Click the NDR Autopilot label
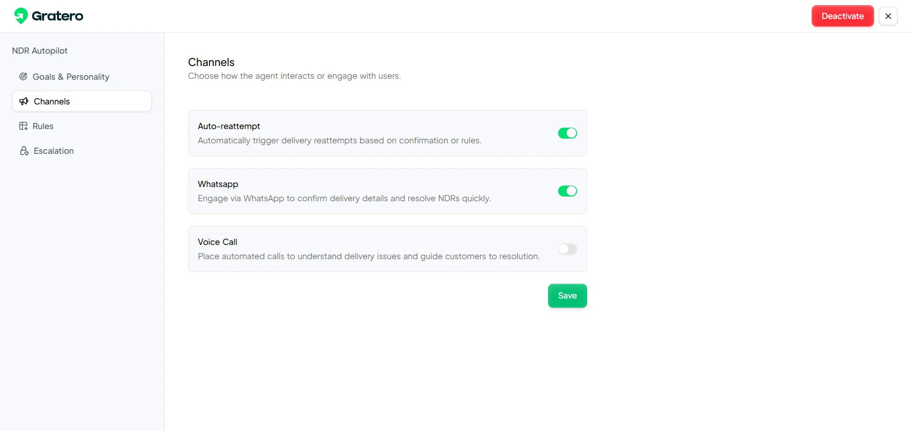Screen dimensions: 912x431 point(39,50)
